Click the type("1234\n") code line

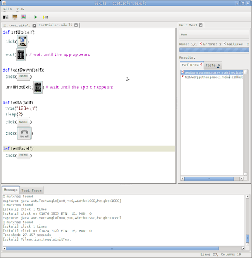coord(21,108)
